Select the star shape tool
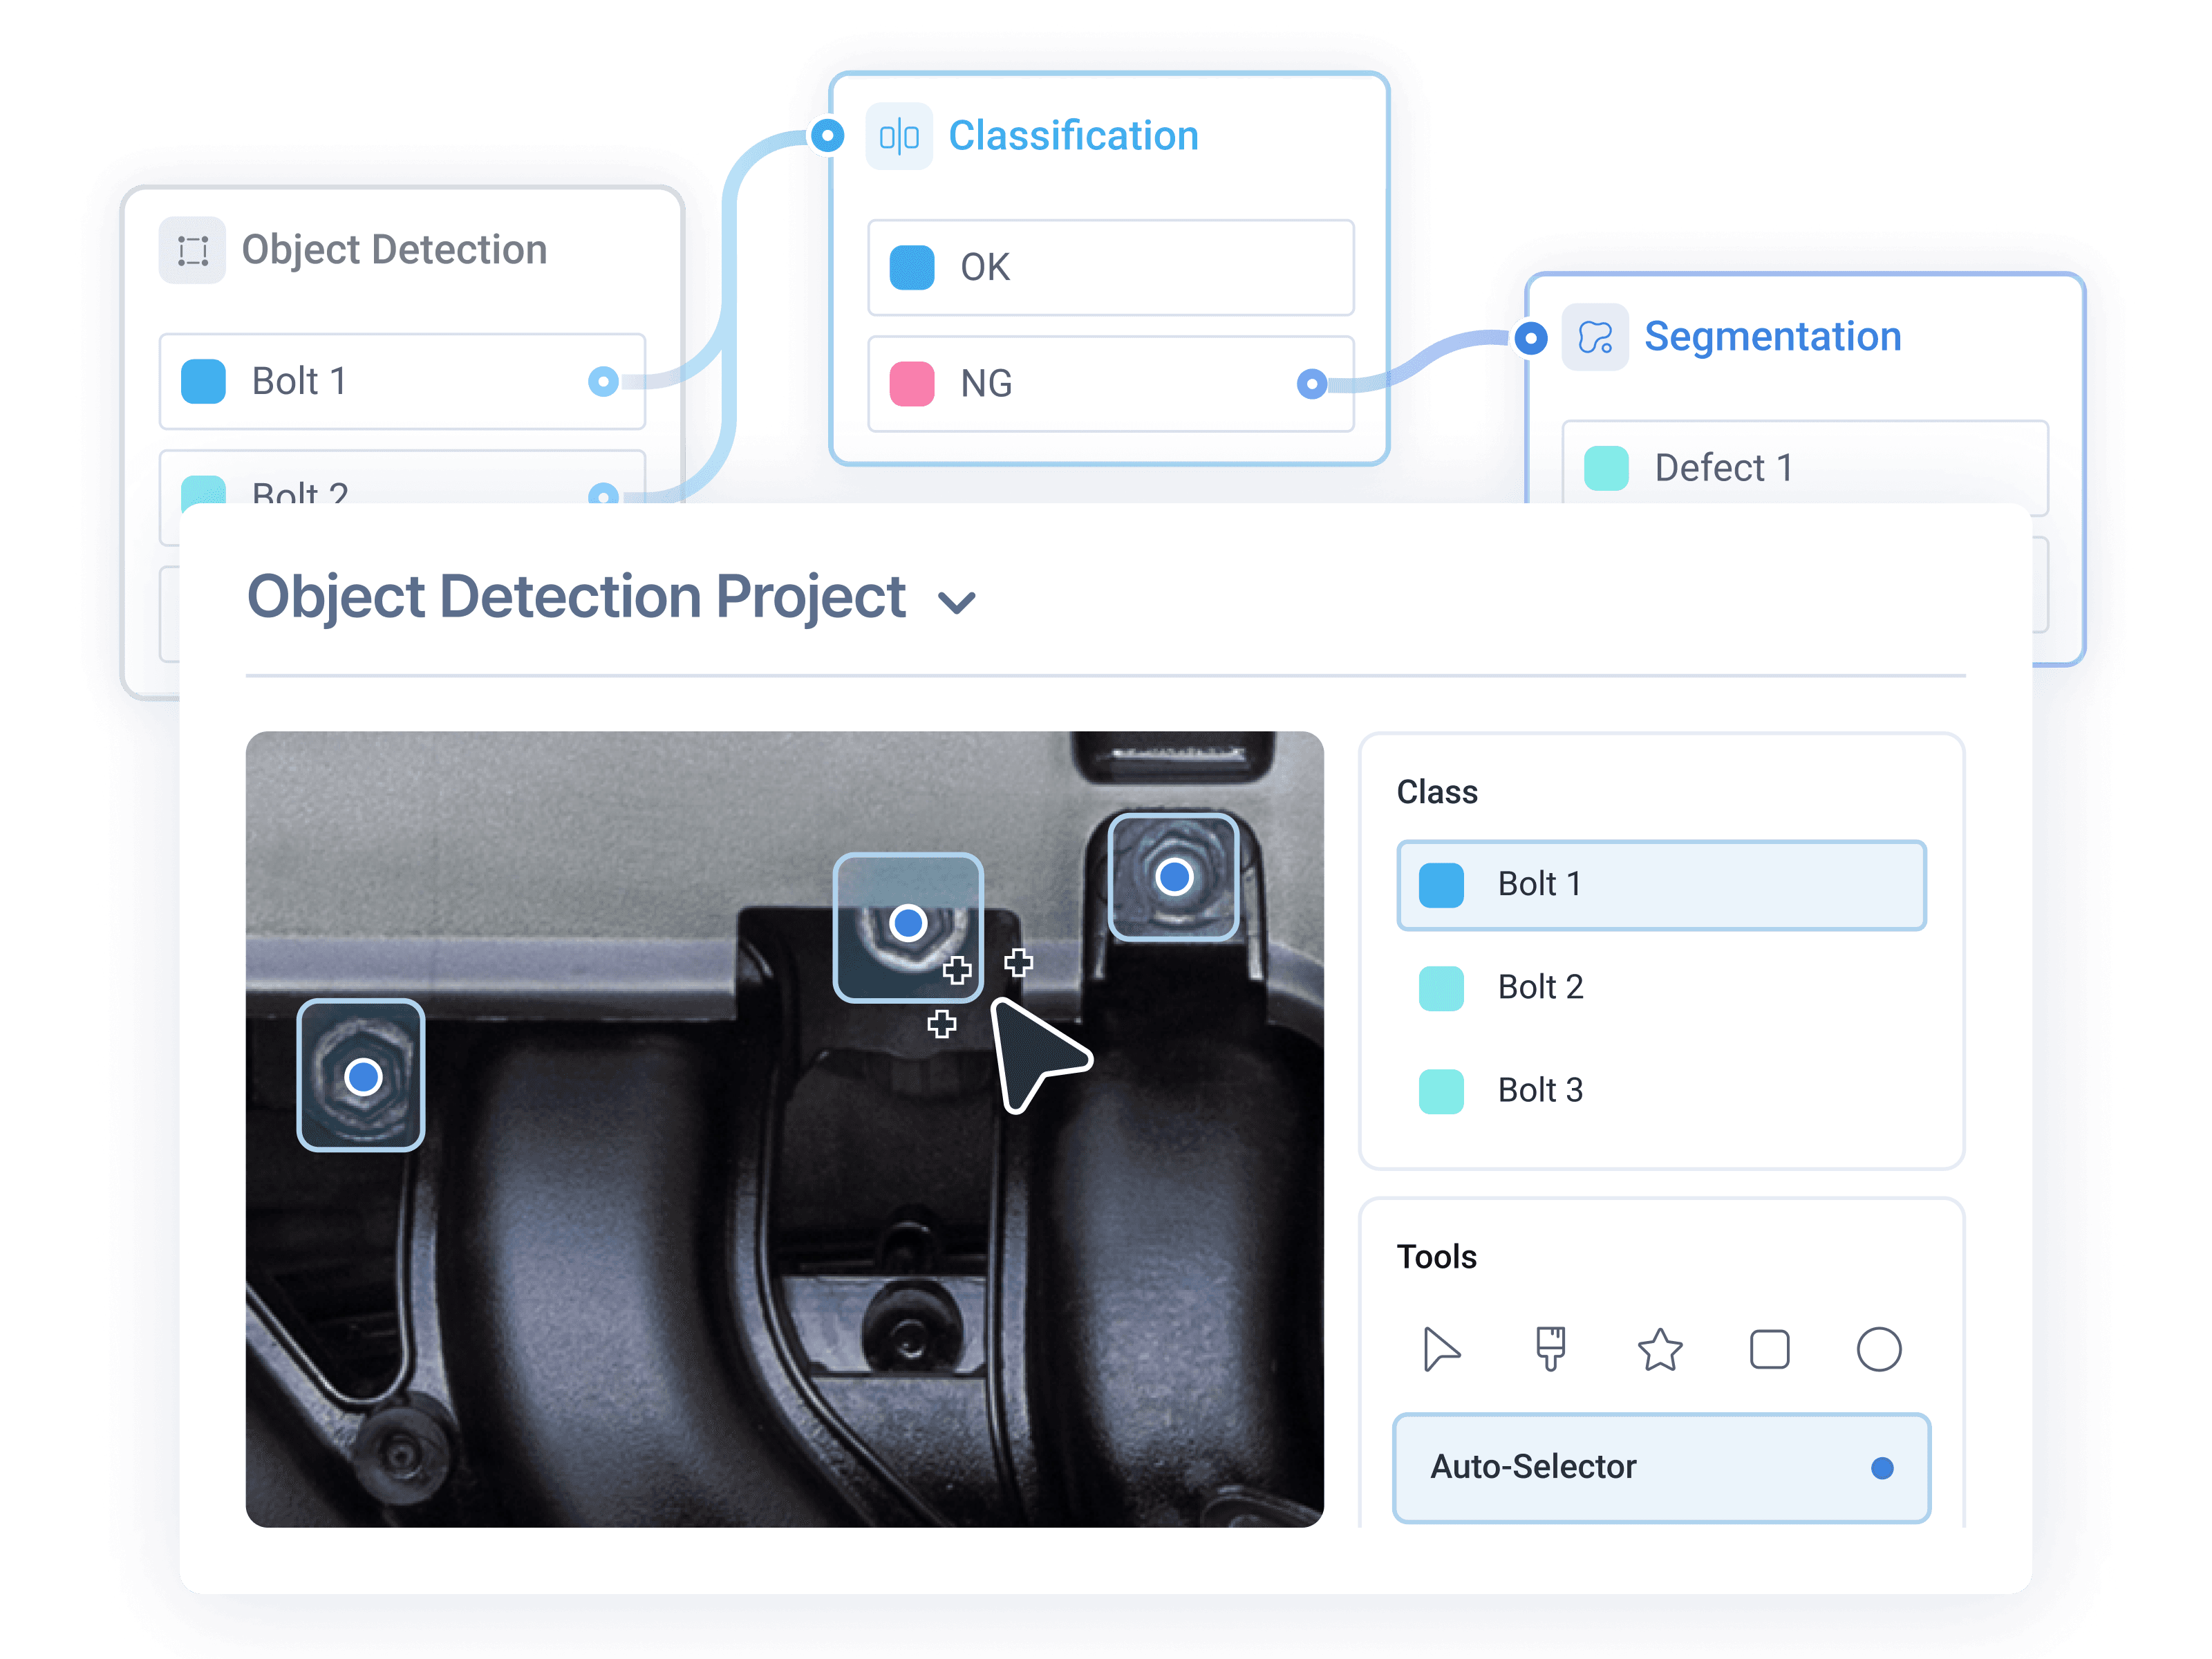Screen dimensions: 2212x1659 pos(1660,1350)
